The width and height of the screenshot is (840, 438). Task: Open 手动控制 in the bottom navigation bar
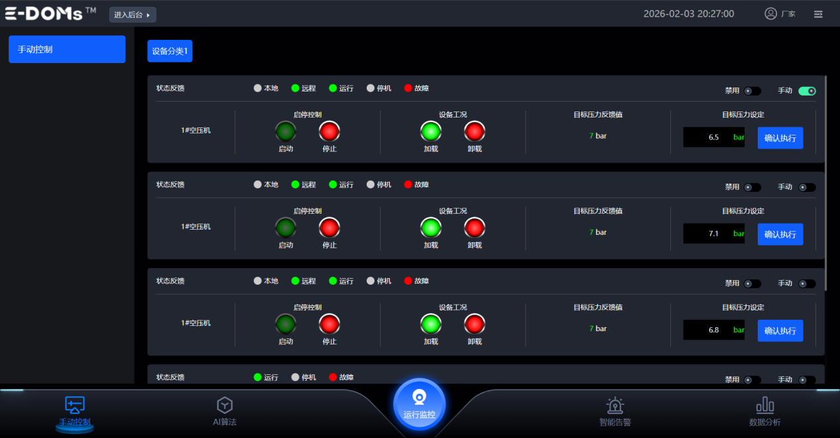click(74, 411)
